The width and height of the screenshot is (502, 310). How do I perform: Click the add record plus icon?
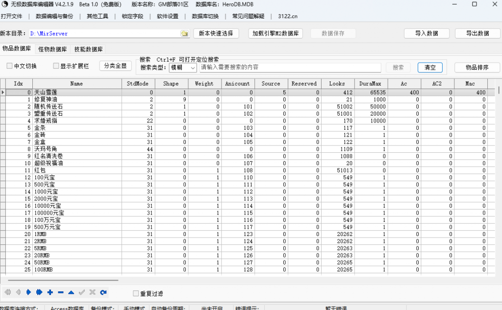pos(50,292)
